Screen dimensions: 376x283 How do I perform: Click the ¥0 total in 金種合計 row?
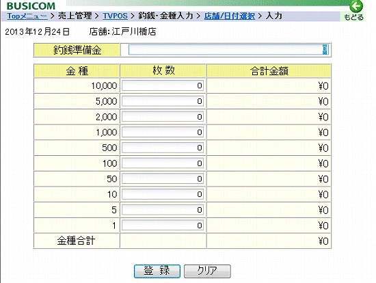click(x=323, y=241)
